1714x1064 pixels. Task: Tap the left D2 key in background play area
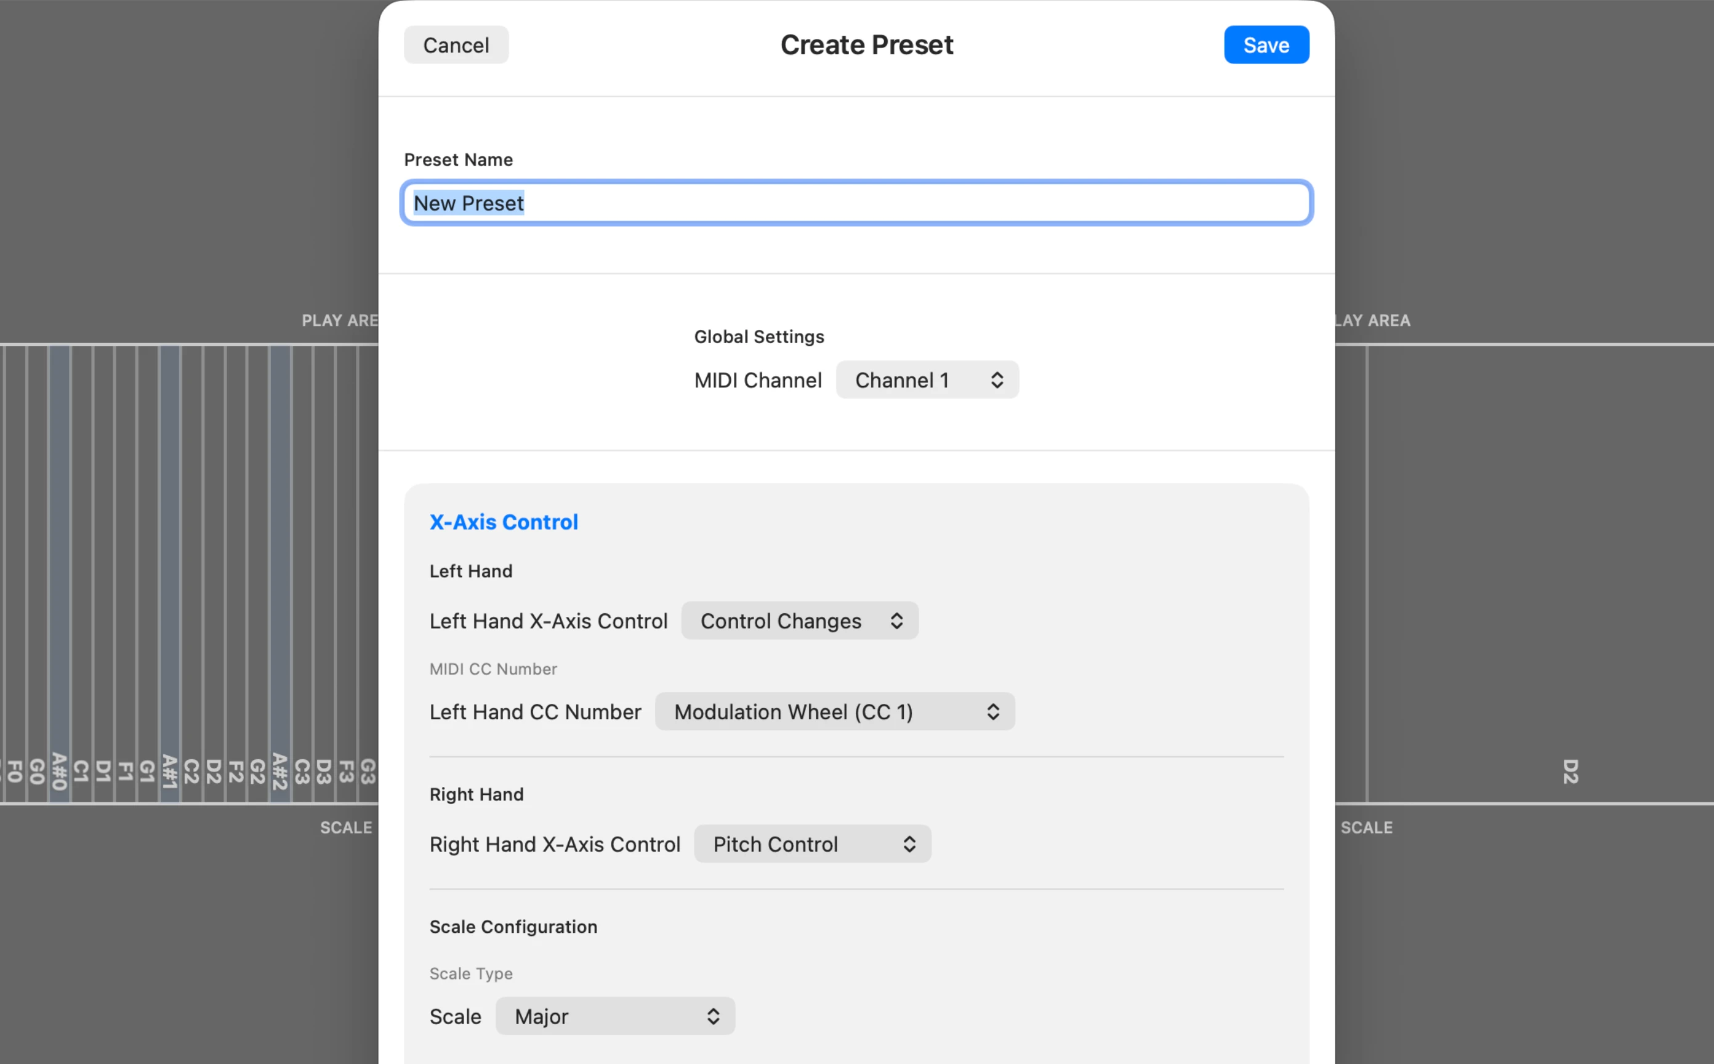(214, 573)
